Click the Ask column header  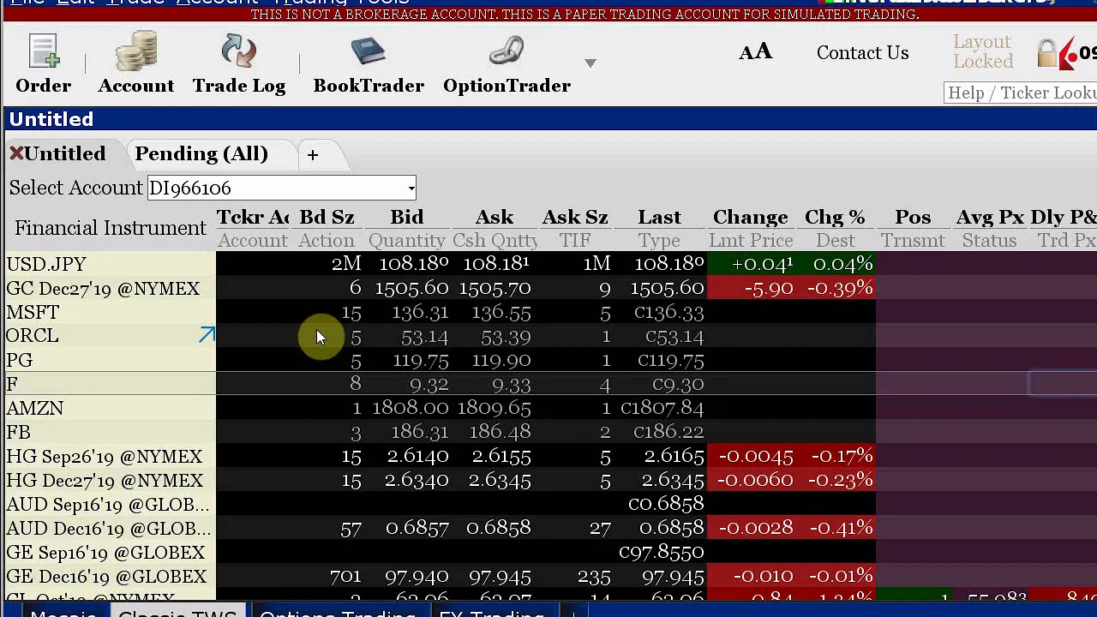[x=495, y=218]
